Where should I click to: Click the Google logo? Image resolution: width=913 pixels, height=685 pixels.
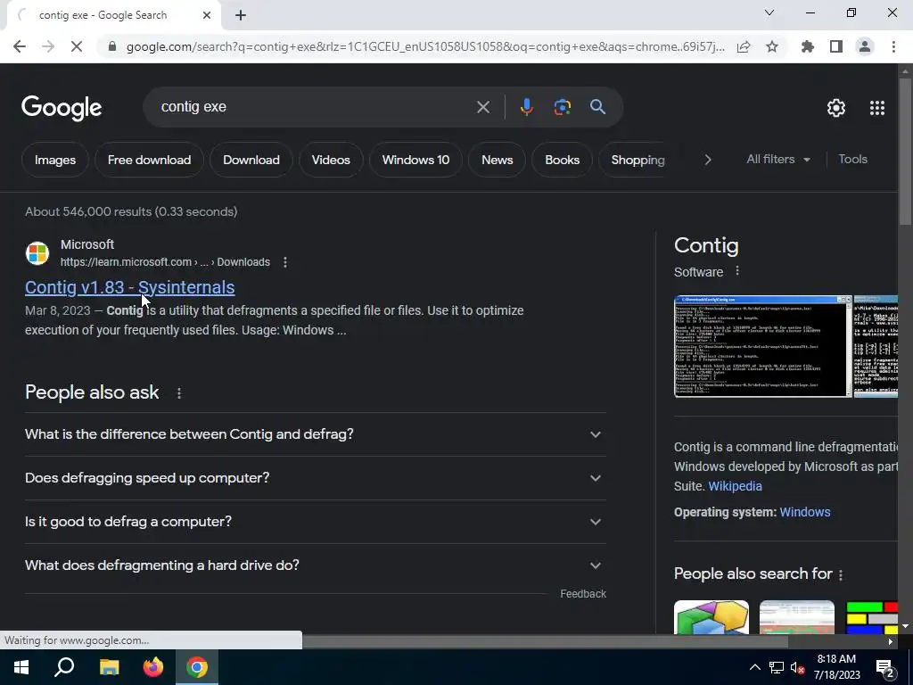[x=62, y=108]
